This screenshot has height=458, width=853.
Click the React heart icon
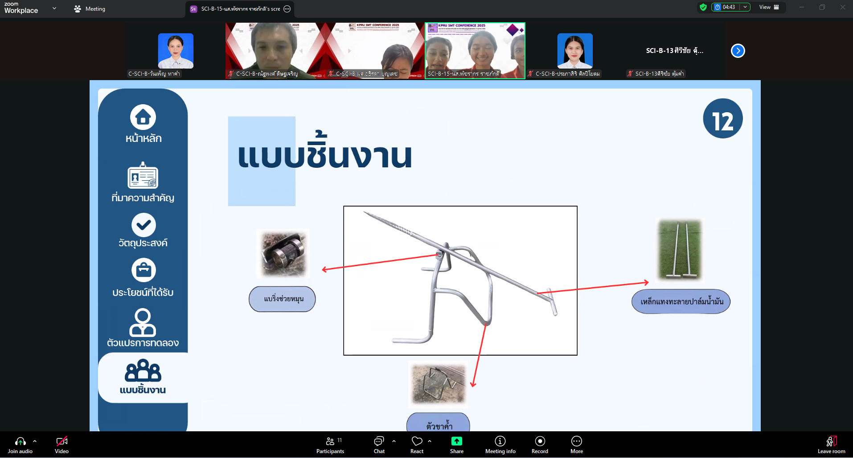click(417, 445)
